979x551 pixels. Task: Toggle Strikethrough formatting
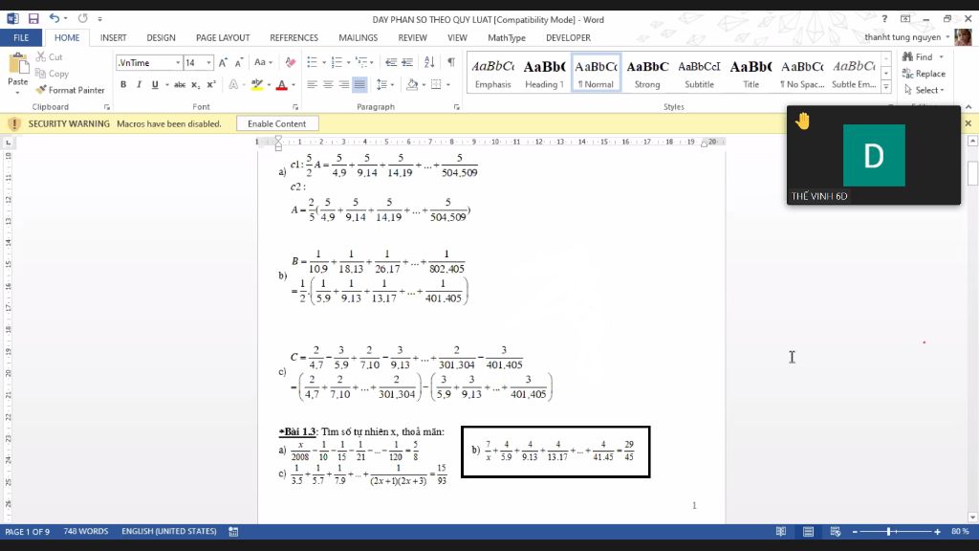click(x=180, y=84)
